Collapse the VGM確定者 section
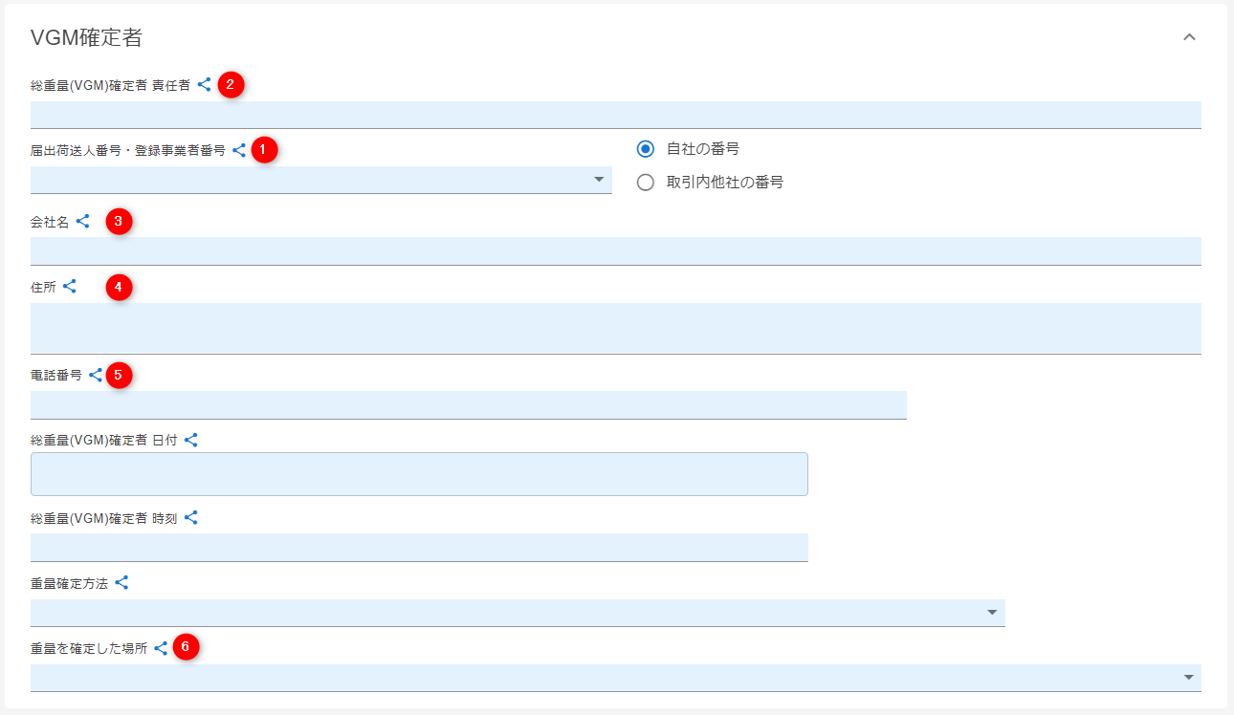1234x715 pixels. 1189,37
